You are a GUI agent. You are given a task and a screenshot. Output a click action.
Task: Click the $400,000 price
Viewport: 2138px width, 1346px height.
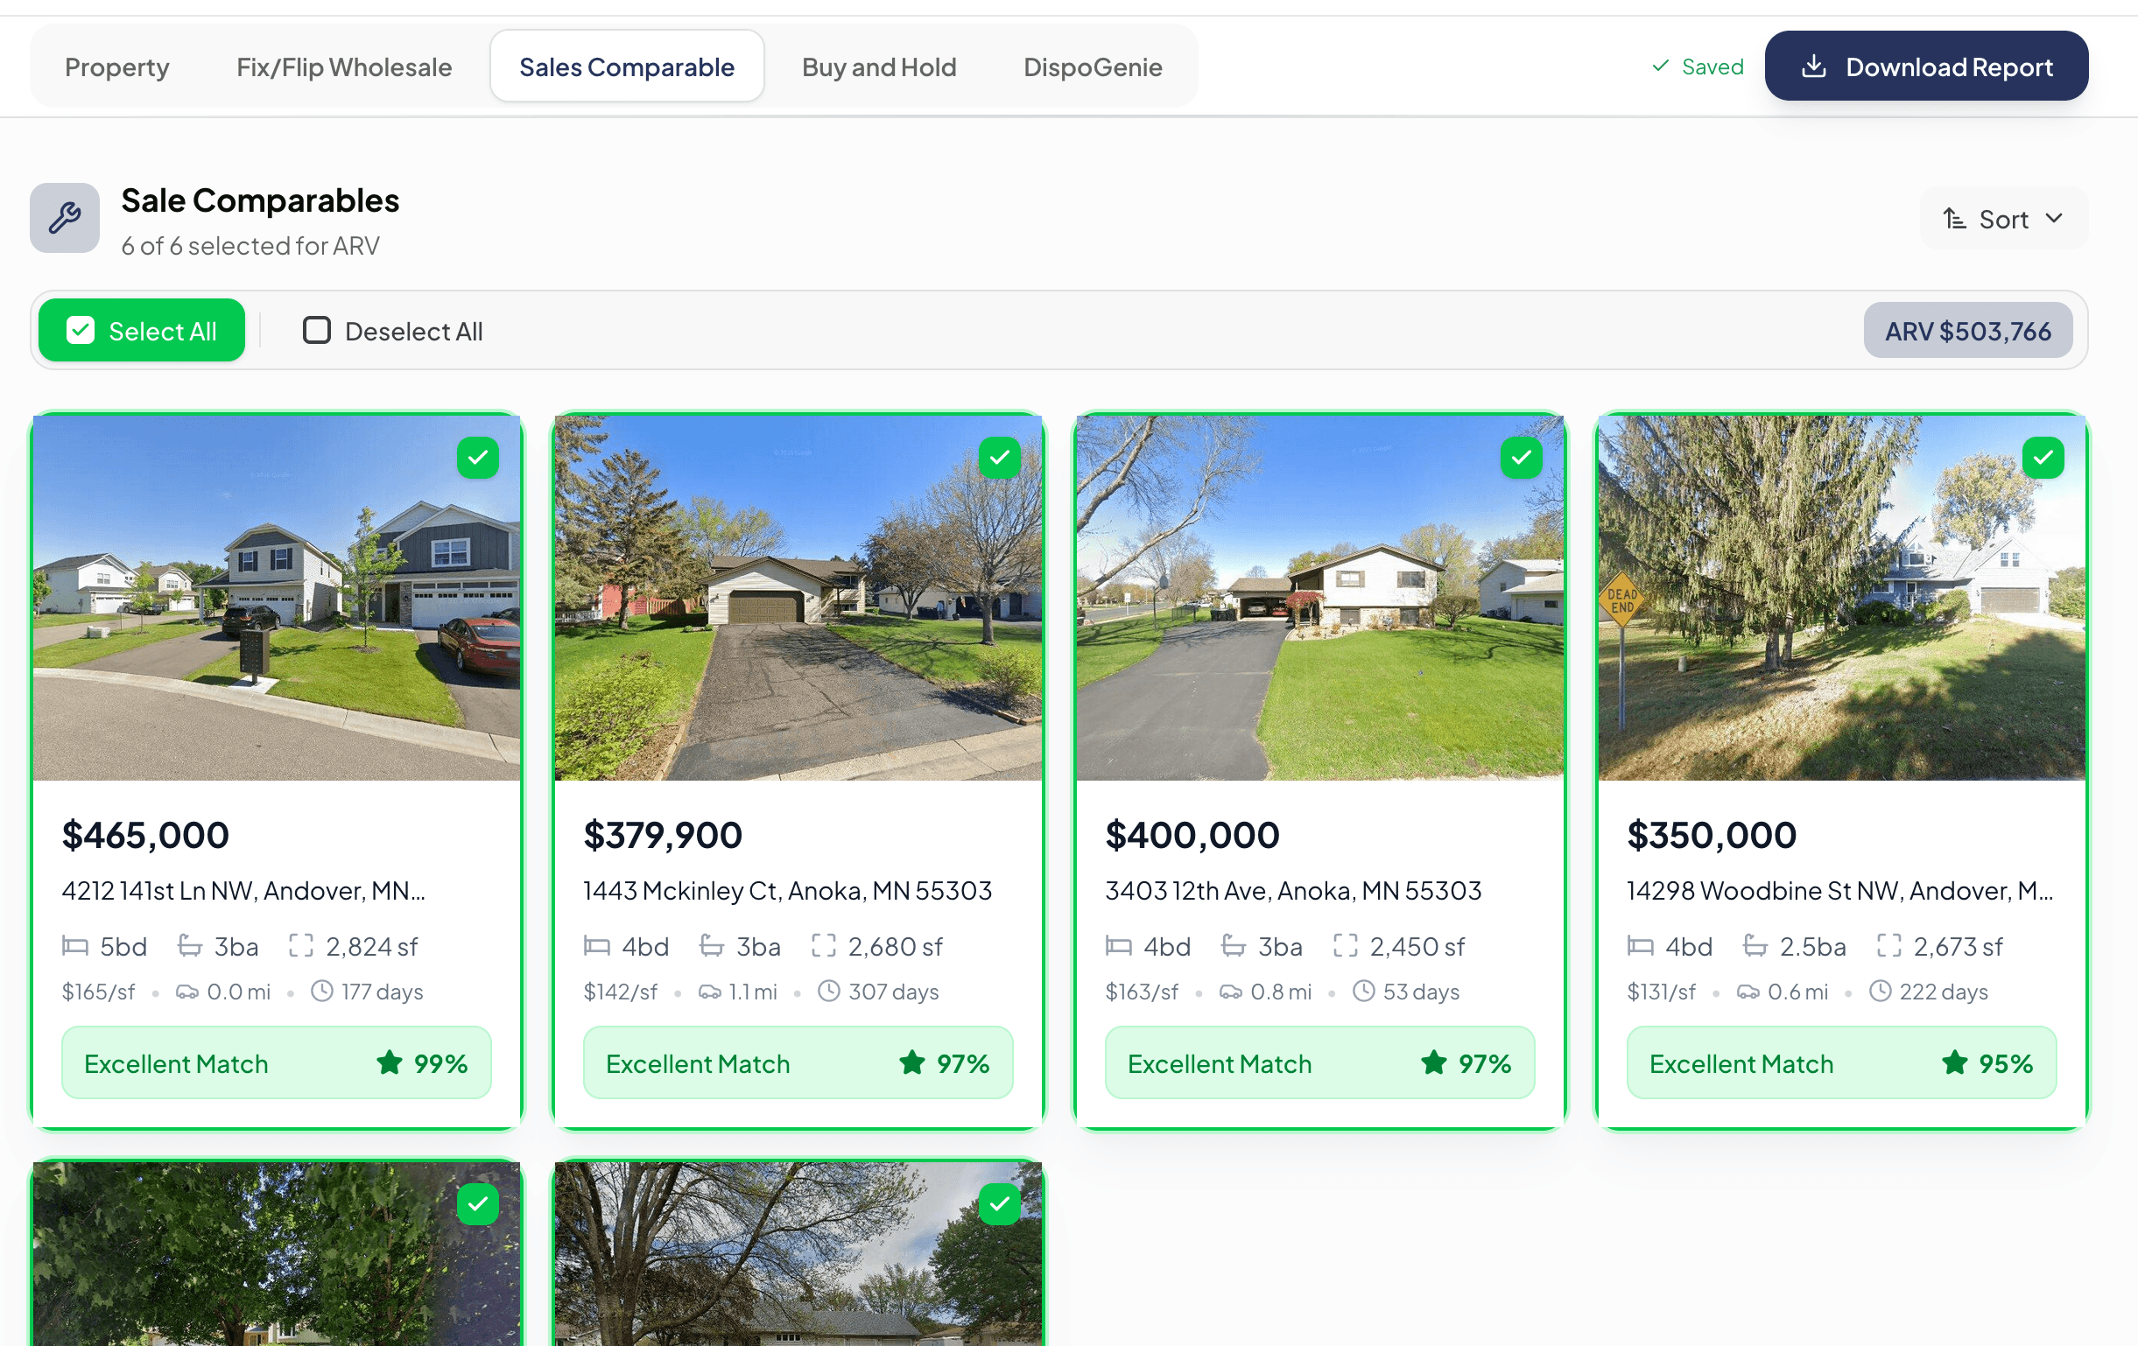(1192, 835)
